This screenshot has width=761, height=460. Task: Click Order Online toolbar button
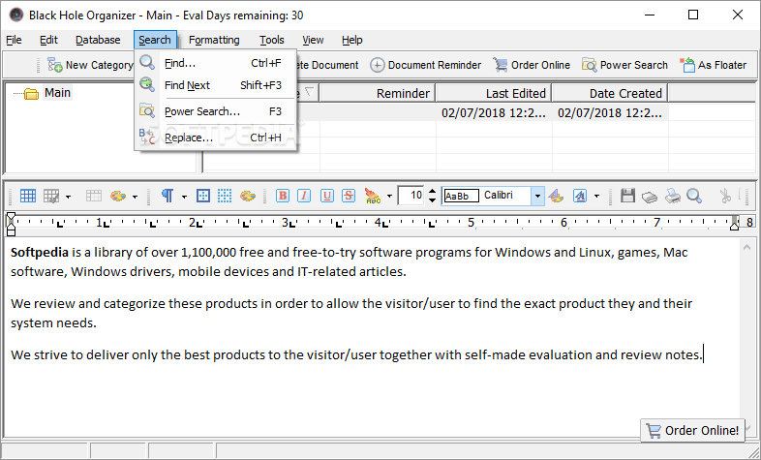(x=532, y=65)
